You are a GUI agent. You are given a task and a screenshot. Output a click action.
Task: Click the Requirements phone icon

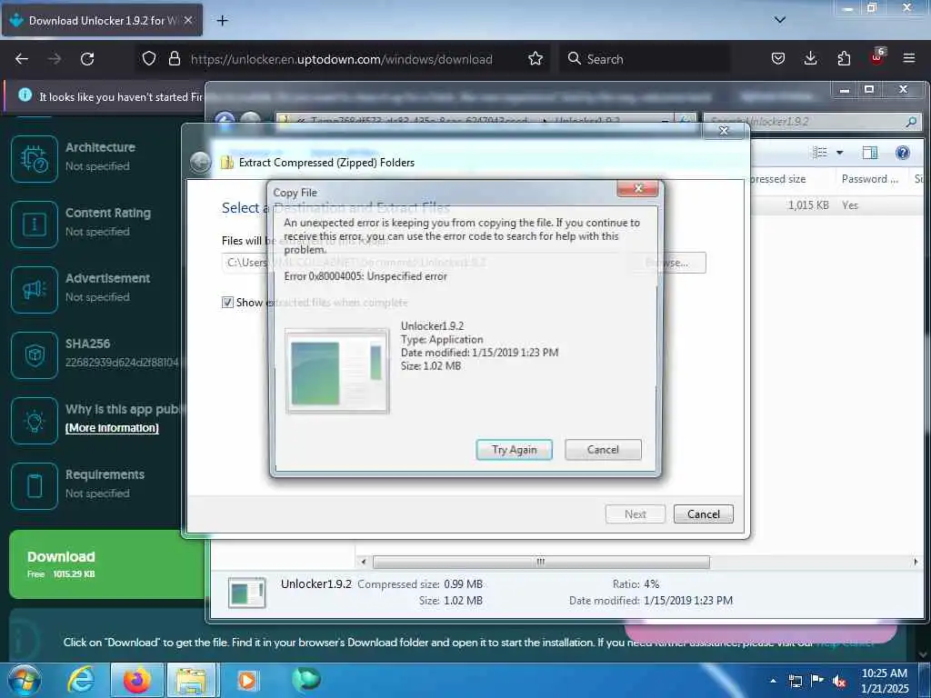point(35,486)
